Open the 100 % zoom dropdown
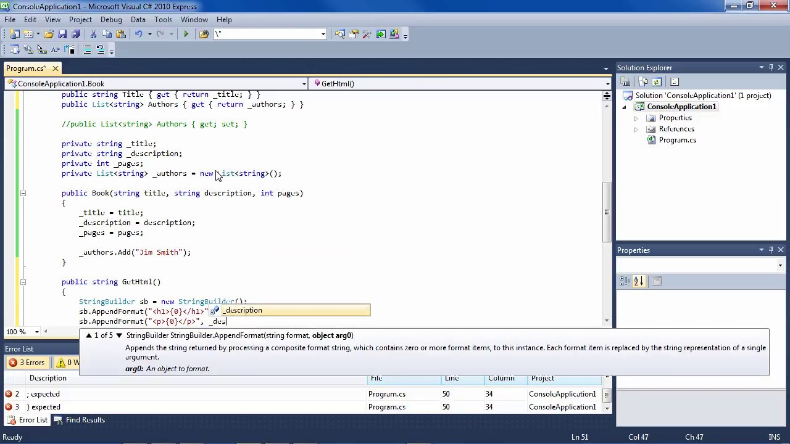 pos(36,332)
